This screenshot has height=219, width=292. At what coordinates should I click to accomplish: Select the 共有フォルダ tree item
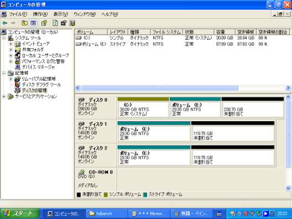tap(33, 50)
